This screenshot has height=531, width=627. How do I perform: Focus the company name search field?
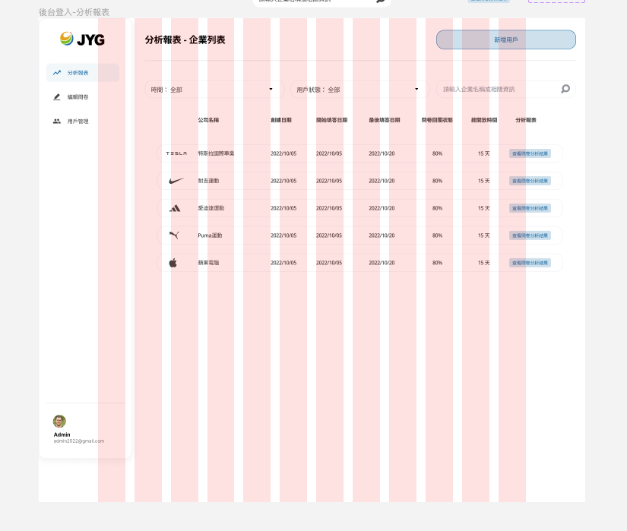coord(498,90)
